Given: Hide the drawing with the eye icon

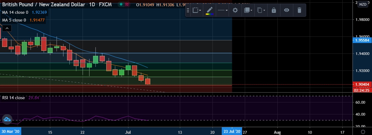Looking at the screenshot, I should tap(286, 10).
